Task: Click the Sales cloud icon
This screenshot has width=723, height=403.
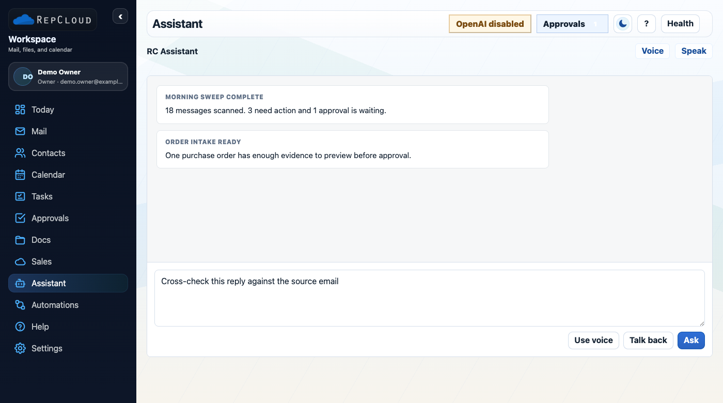Action: coord(20,261)
